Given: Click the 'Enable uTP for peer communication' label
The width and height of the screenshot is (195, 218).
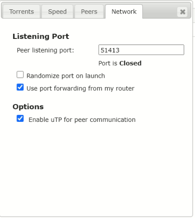Looking at the screenshot, I should tap(82, 120).
